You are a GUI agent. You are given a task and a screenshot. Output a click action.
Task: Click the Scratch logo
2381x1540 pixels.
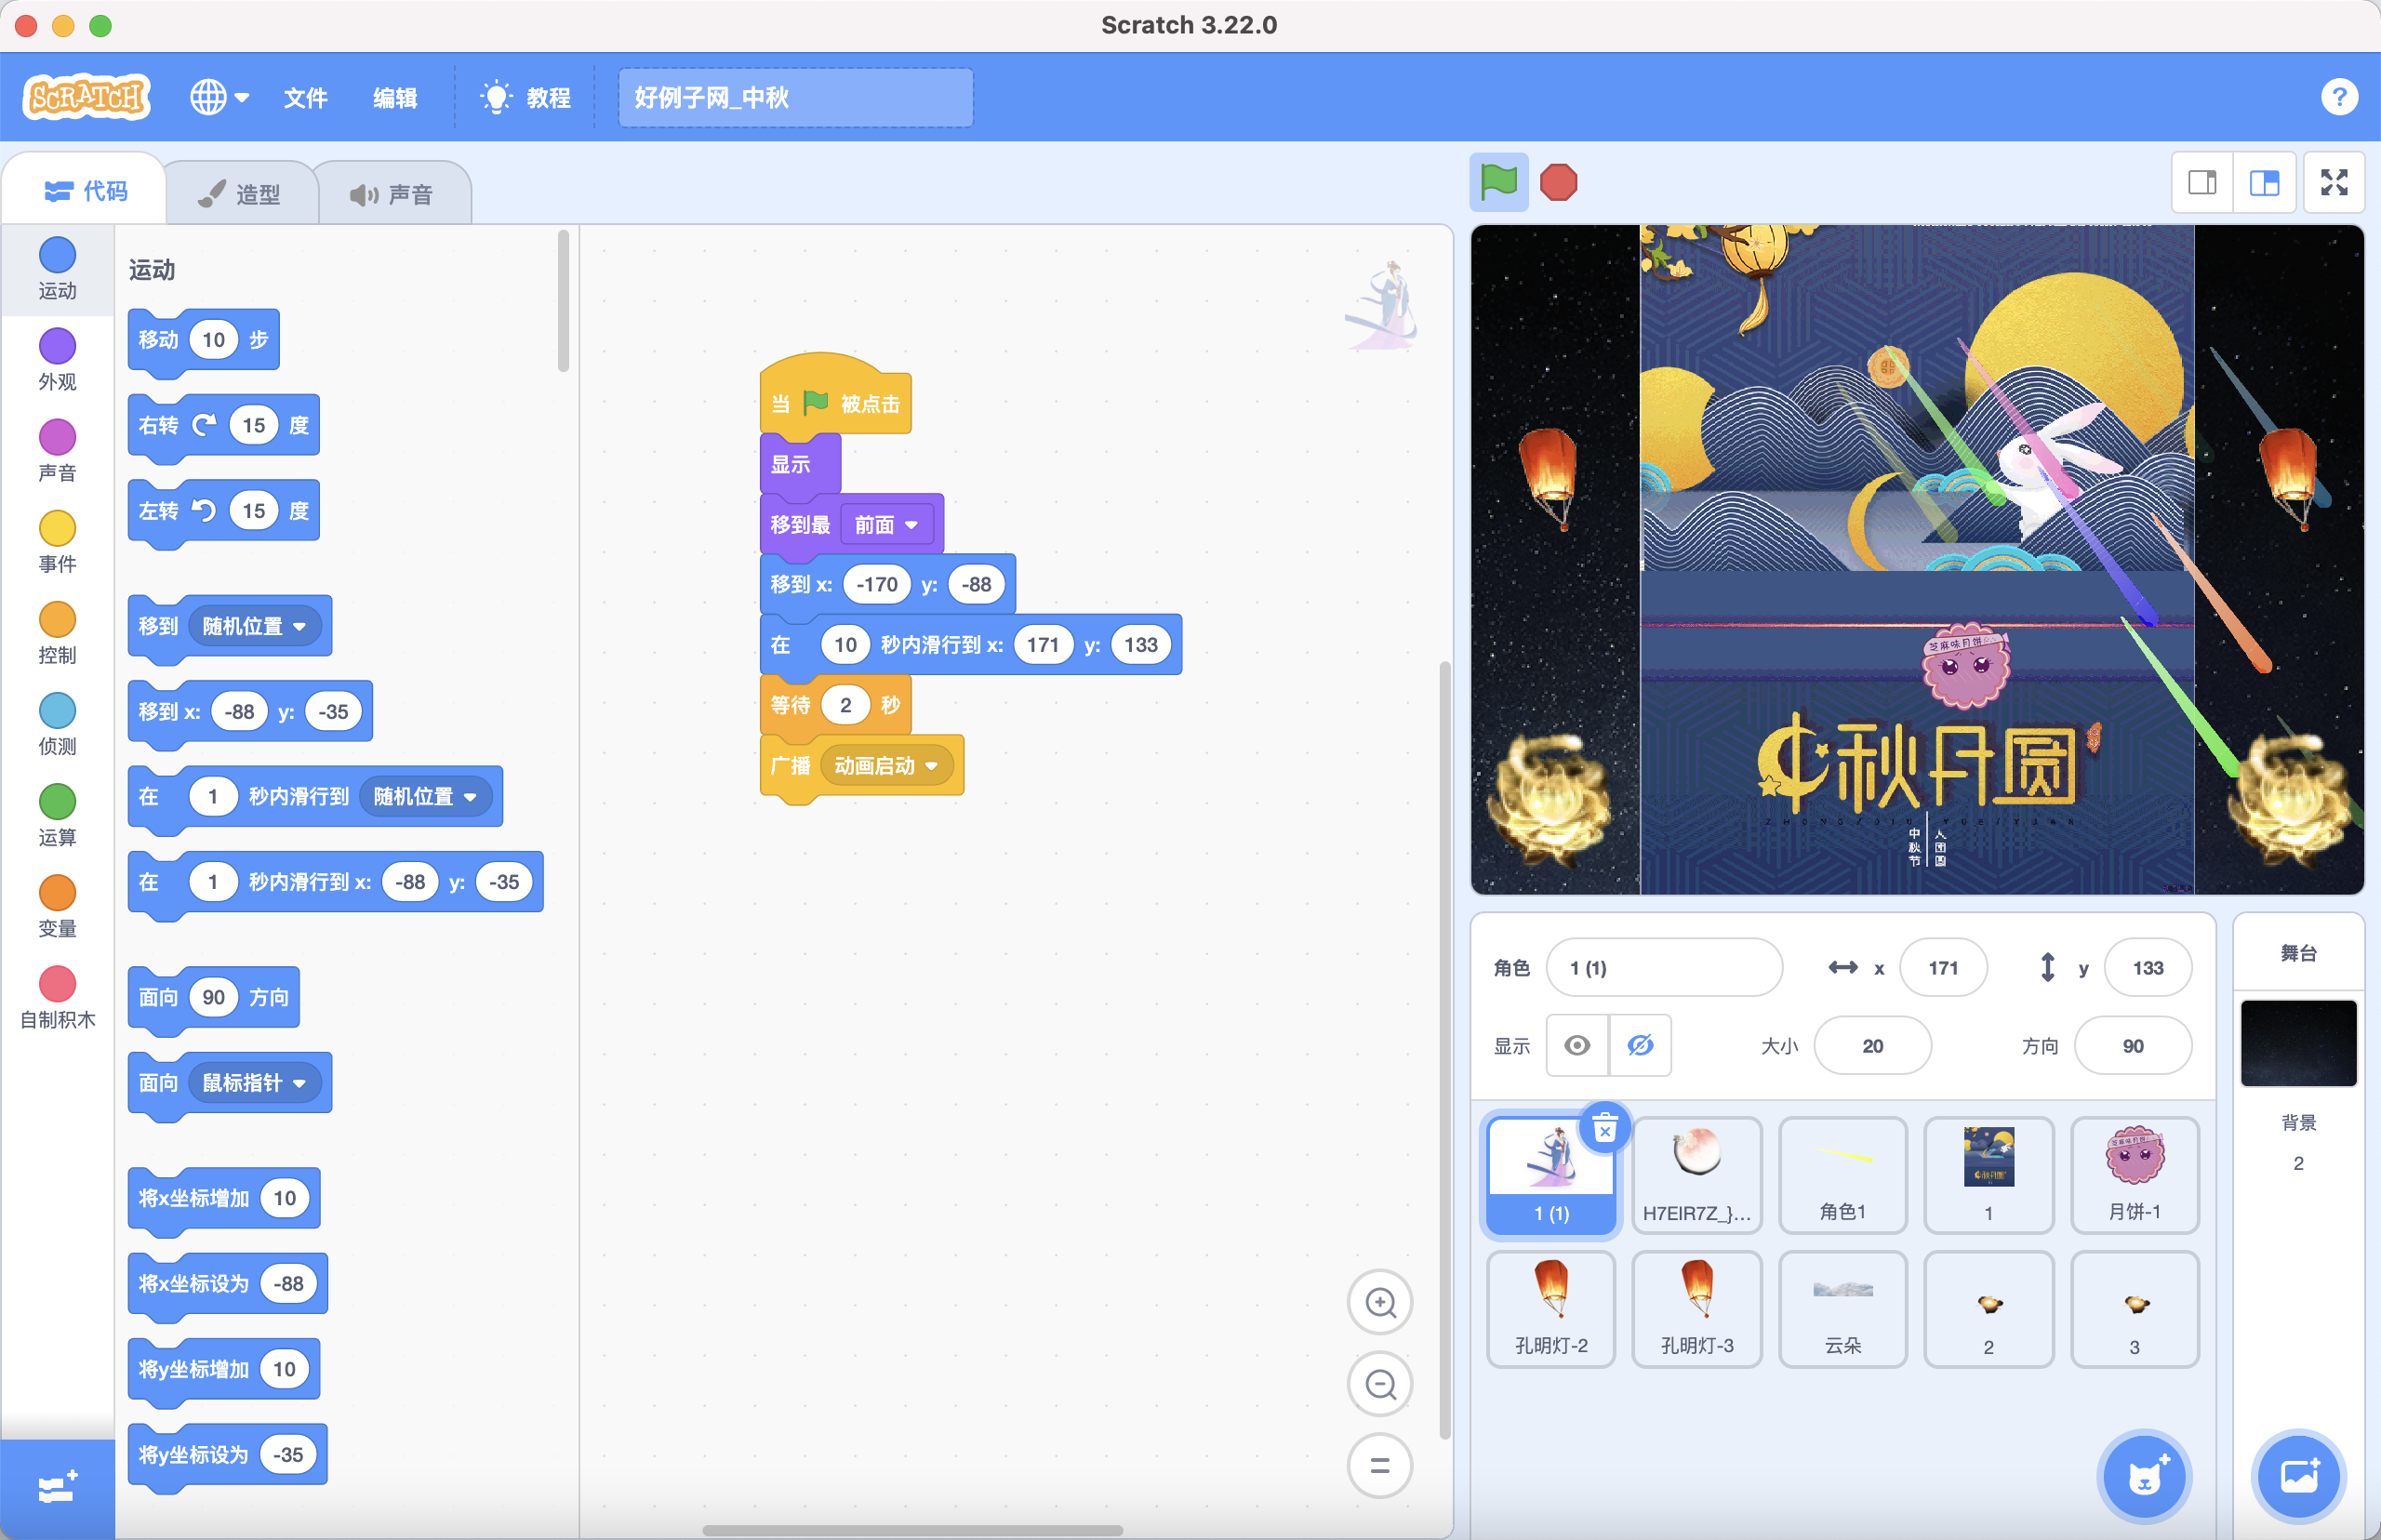point(87,97)
